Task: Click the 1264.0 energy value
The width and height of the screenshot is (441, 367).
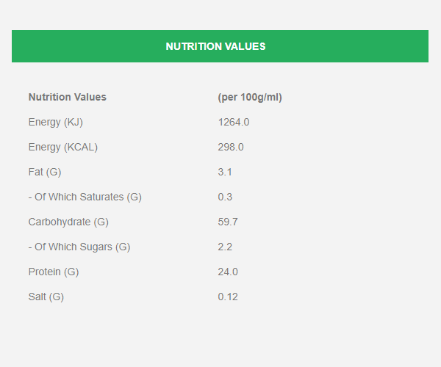Action: coord(234,122)
